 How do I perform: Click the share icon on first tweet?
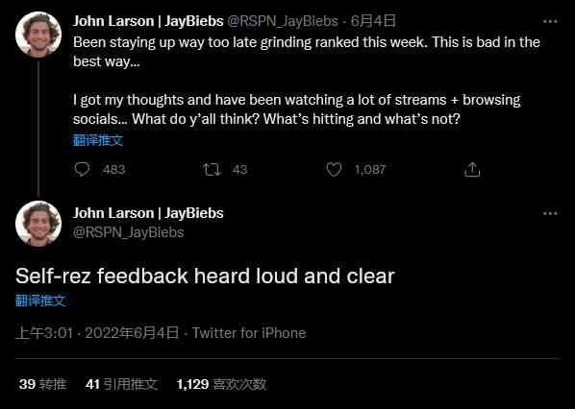[472, 170]
